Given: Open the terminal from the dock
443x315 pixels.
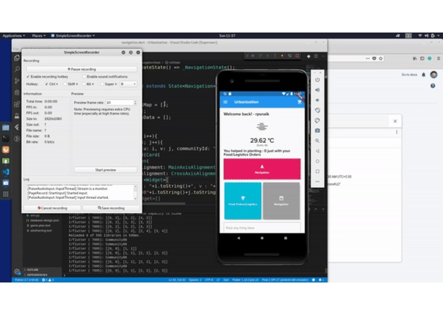Looking at the screenshot, I should 6,138.
